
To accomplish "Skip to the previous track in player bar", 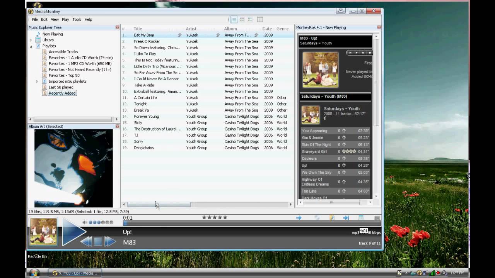I will coord(86,242).
